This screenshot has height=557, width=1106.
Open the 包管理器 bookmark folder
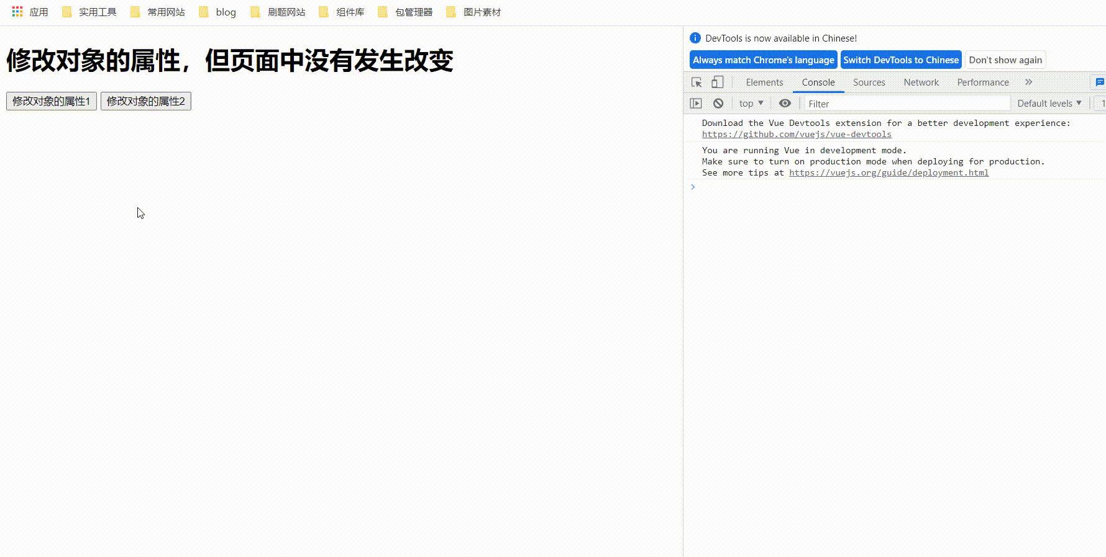pyautogui.click(x=405, y=12)
